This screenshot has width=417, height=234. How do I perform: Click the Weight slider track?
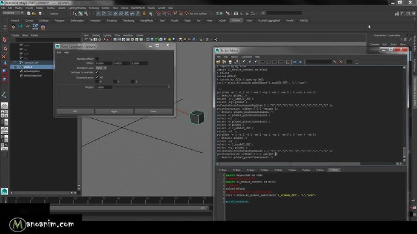(141, 87)
